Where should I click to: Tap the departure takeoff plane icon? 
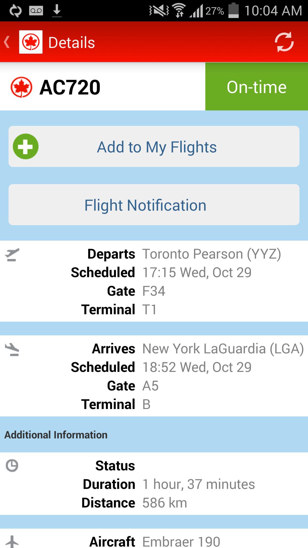pos(12,255)
